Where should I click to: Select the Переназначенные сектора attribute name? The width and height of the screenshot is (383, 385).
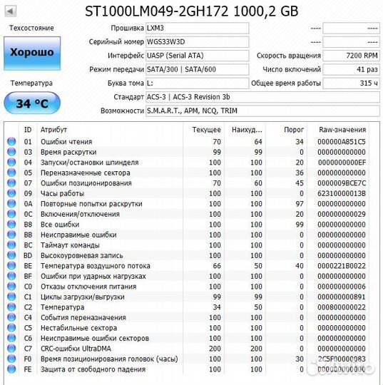click(86, 173)
